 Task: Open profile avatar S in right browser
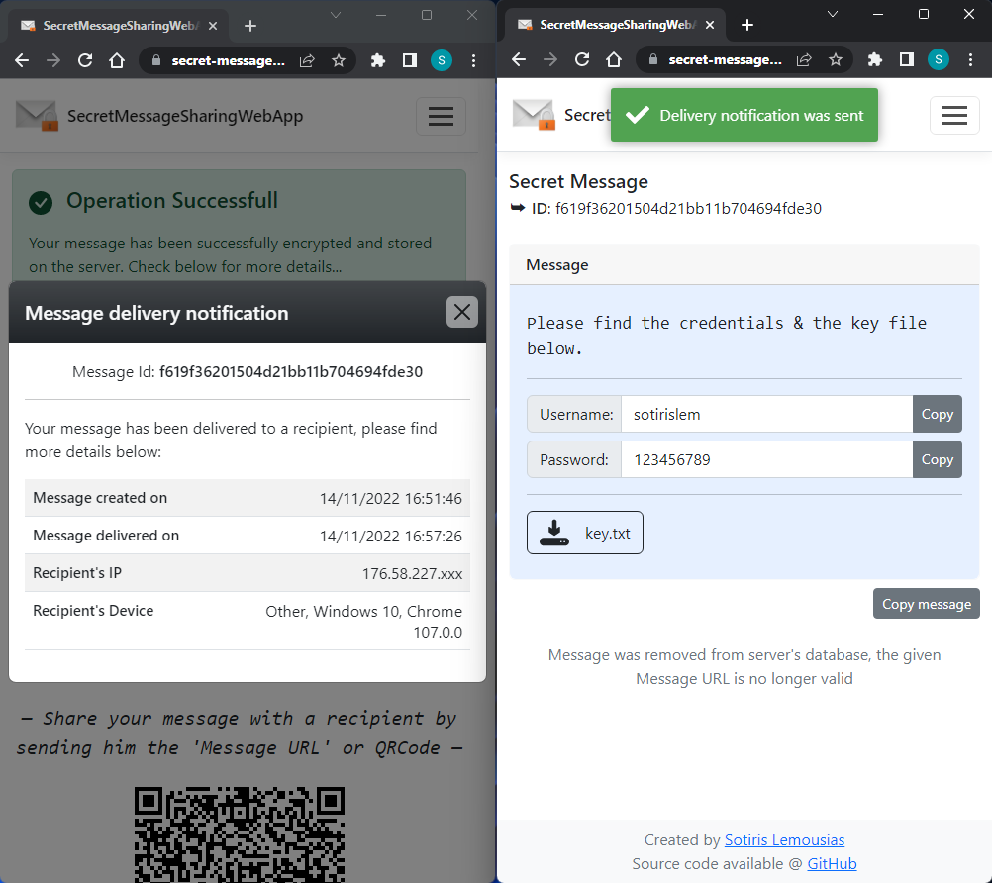(939, 59)
